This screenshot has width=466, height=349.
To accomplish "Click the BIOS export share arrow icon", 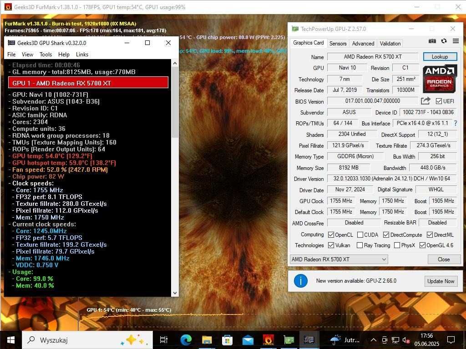I will [425, 101].
